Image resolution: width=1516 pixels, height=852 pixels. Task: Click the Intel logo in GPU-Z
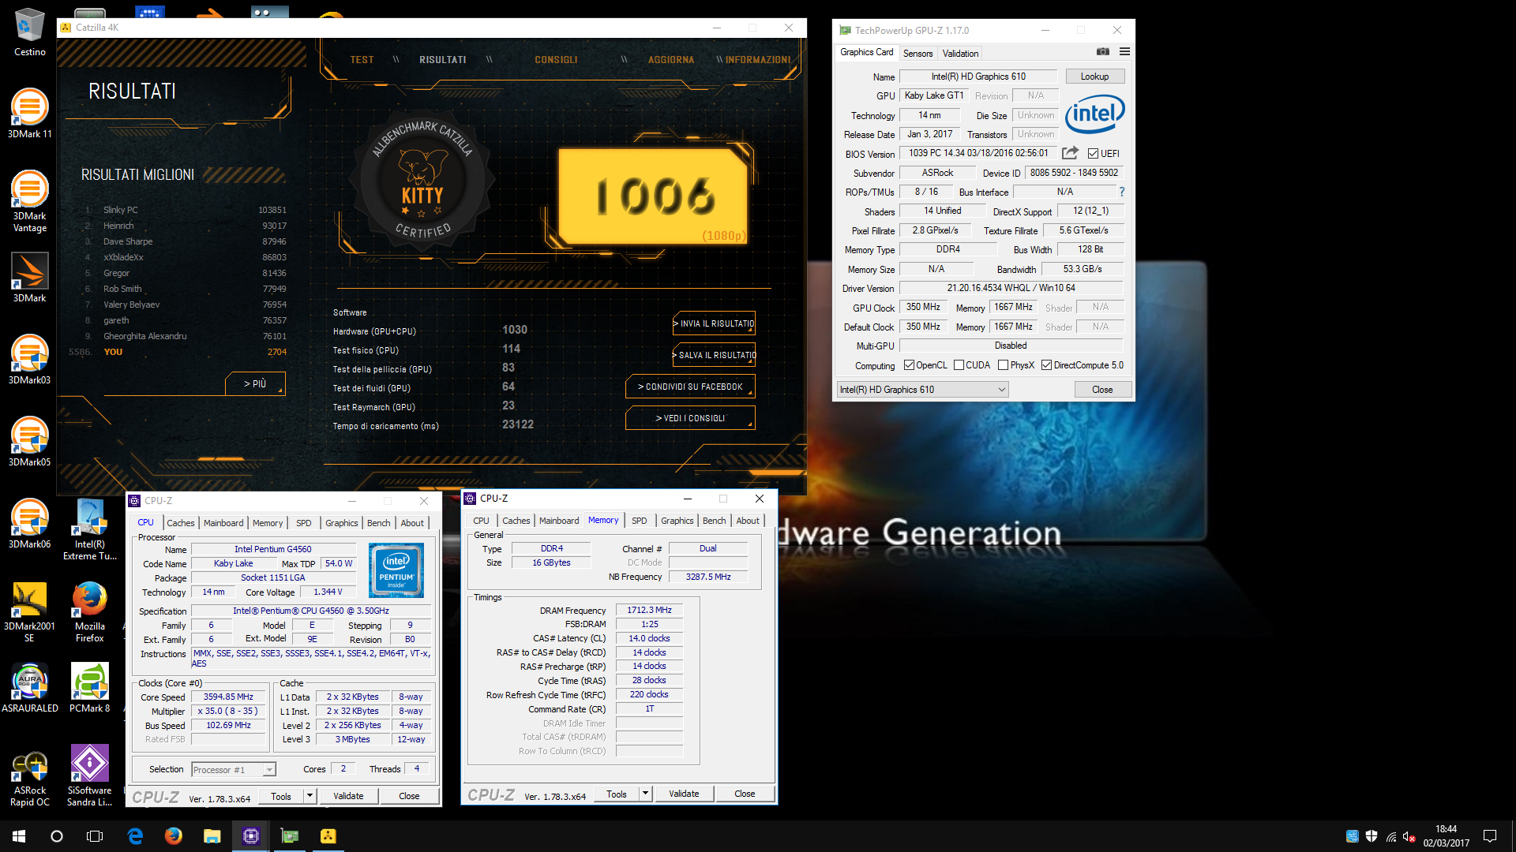(x=1094, y=114)
